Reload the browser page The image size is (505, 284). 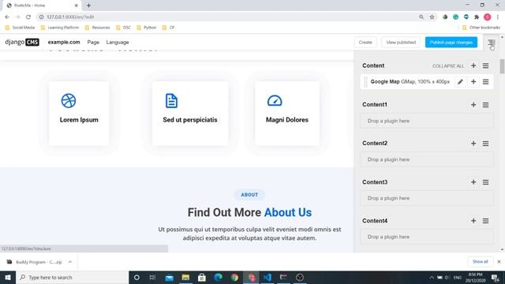click(28, 17)
